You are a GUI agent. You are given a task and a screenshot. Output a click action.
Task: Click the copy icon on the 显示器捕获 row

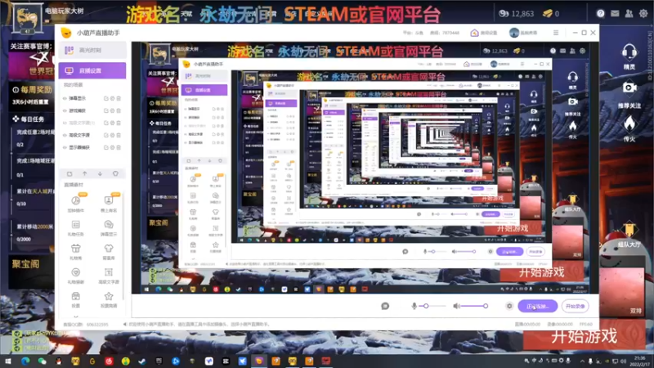tap(106, 147)
